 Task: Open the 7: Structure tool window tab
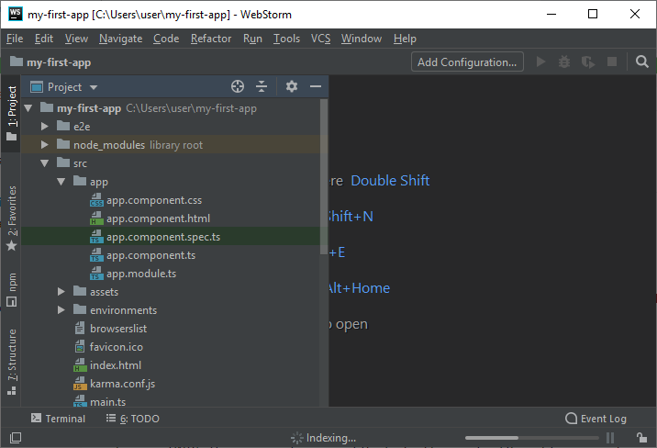coord(11,362)
